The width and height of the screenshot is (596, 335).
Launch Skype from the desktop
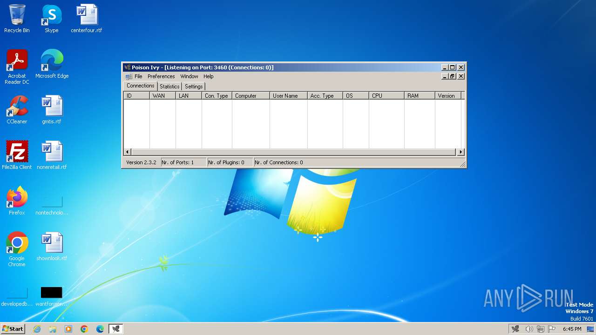click(51, 19)
